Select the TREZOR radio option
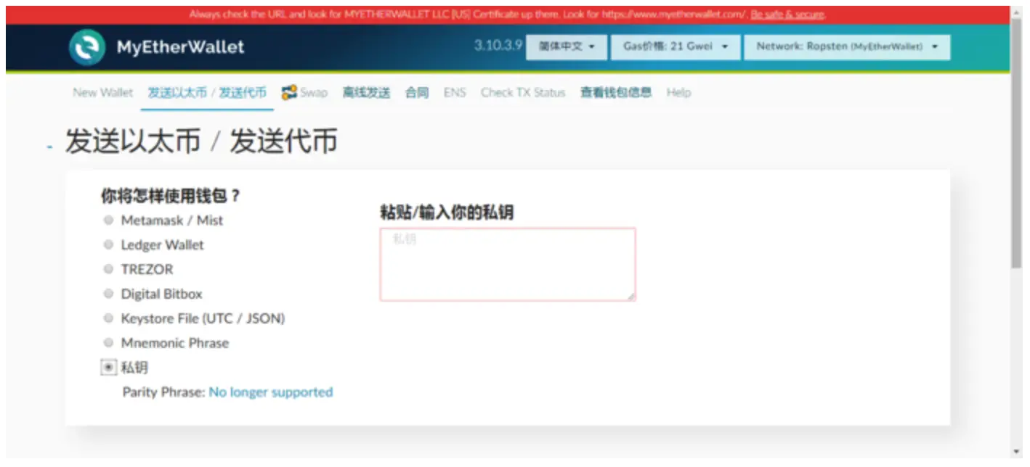The width and height of the screenshot is (1030, 467). tap(108, 269)
